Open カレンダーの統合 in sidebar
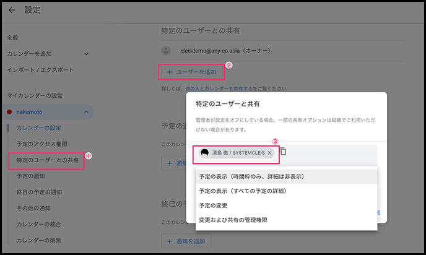This screenshot has width=426, height=255. [39, 224]
